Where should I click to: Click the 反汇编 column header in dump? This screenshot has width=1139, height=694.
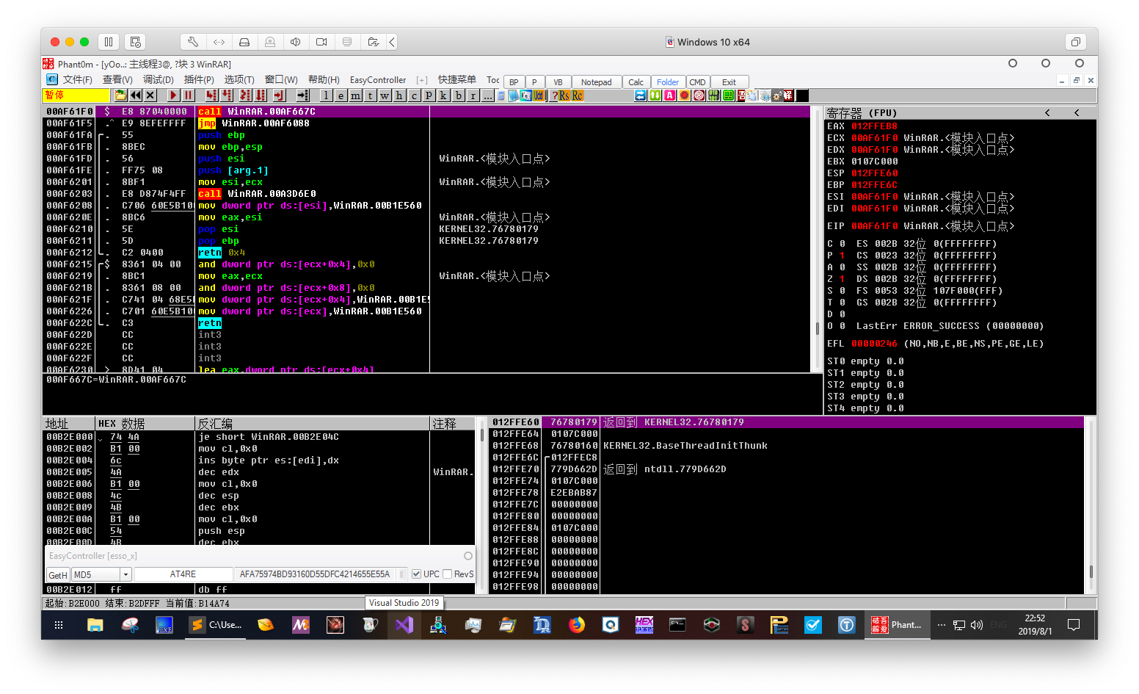click(x=312, y=424)
